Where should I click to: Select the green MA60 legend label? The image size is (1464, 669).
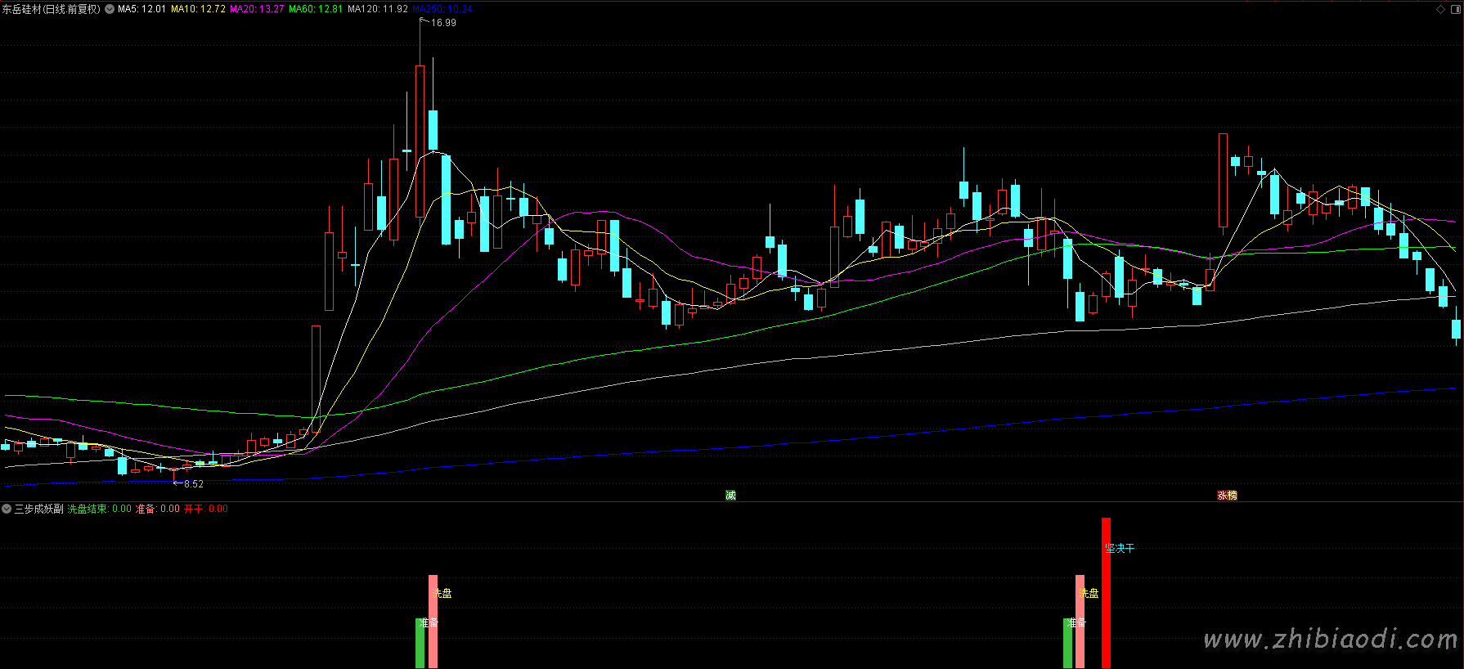click(x=316, y=9)
